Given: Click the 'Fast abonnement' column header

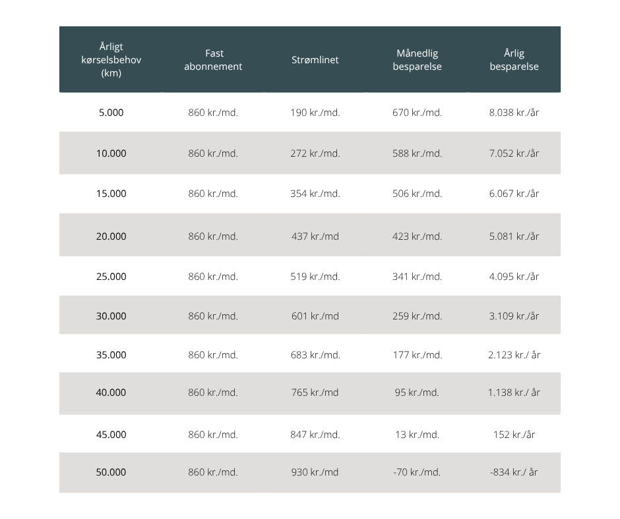Looking at the screenshot, I should 213,60.
